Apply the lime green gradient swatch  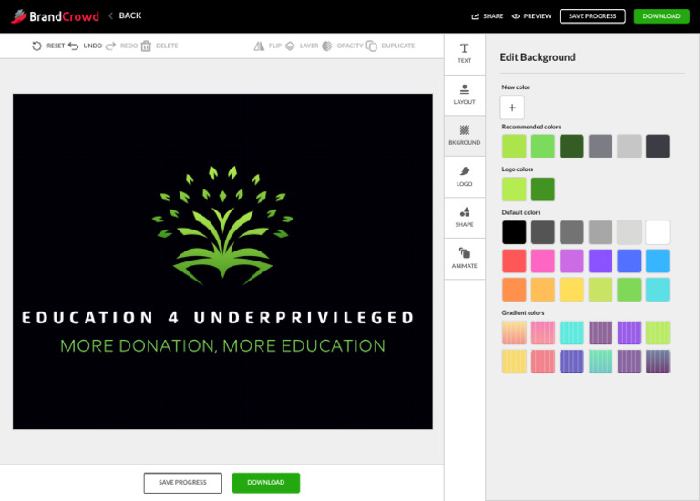click(x=657, y=332)
